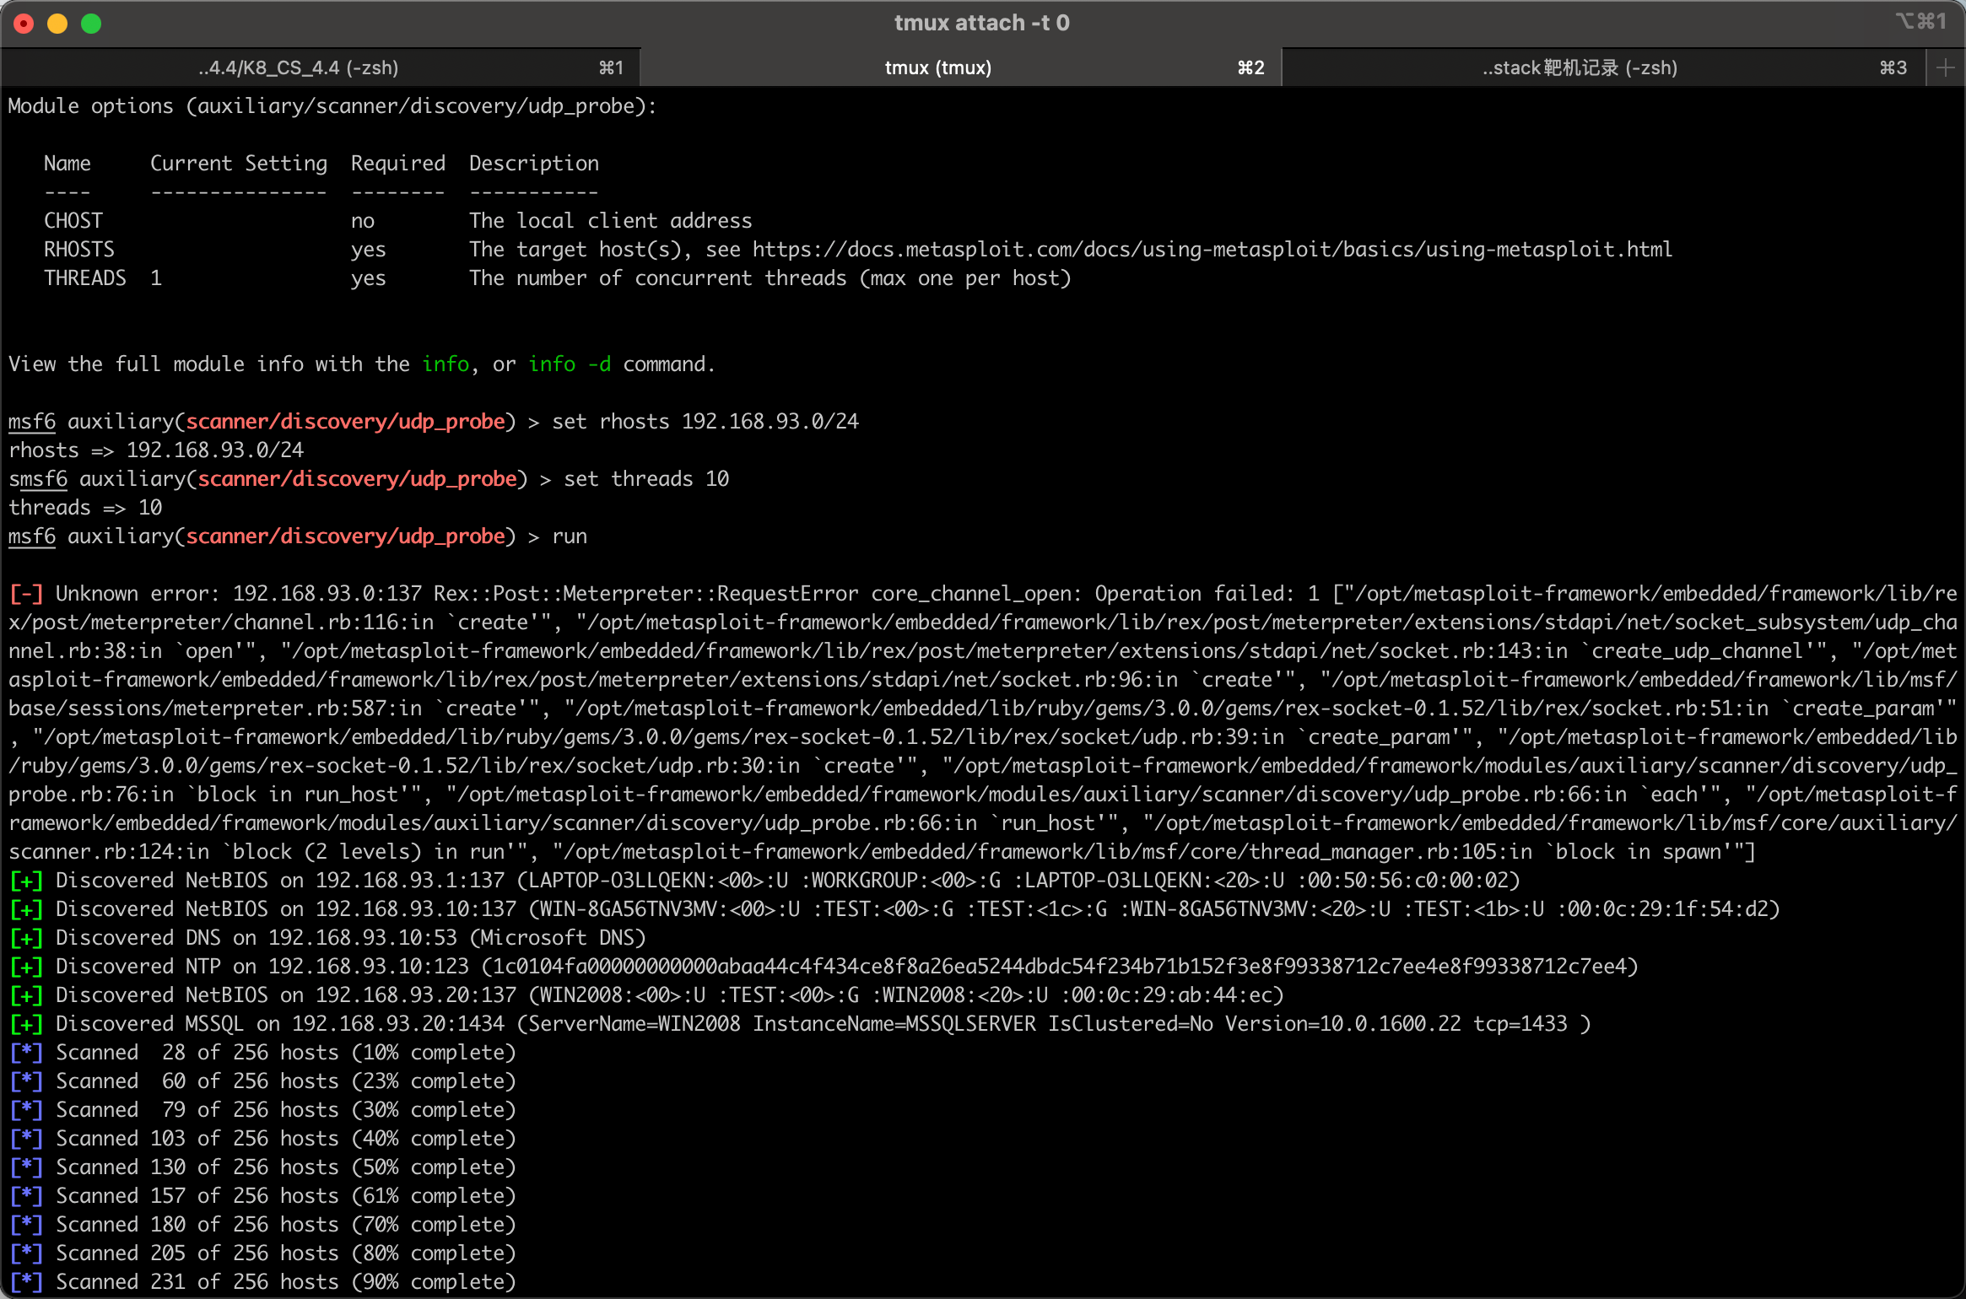Click 'Scanned 231 of 256 hosts' line

coord(262,1282)
